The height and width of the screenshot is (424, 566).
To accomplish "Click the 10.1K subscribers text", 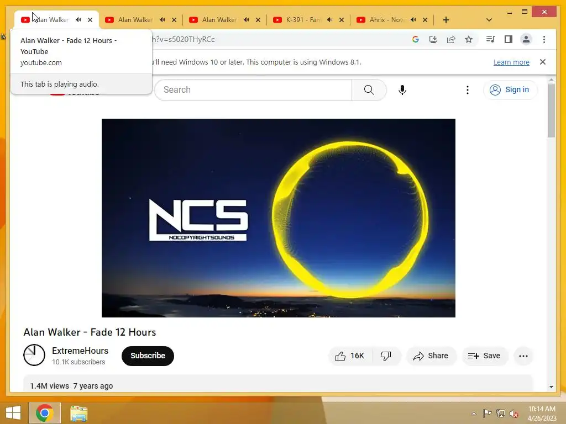I will coord(78,362).
